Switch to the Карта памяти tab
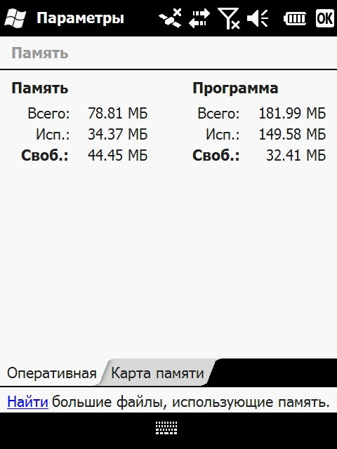 (157, 373)
